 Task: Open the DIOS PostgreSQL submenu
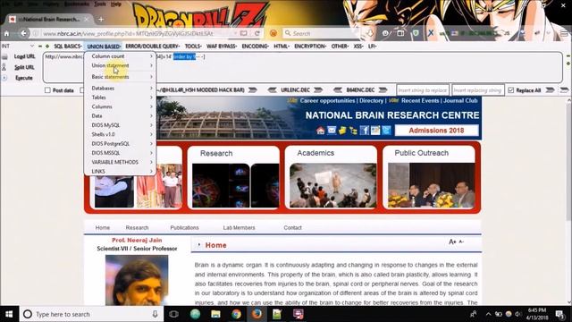pos(121,144)
